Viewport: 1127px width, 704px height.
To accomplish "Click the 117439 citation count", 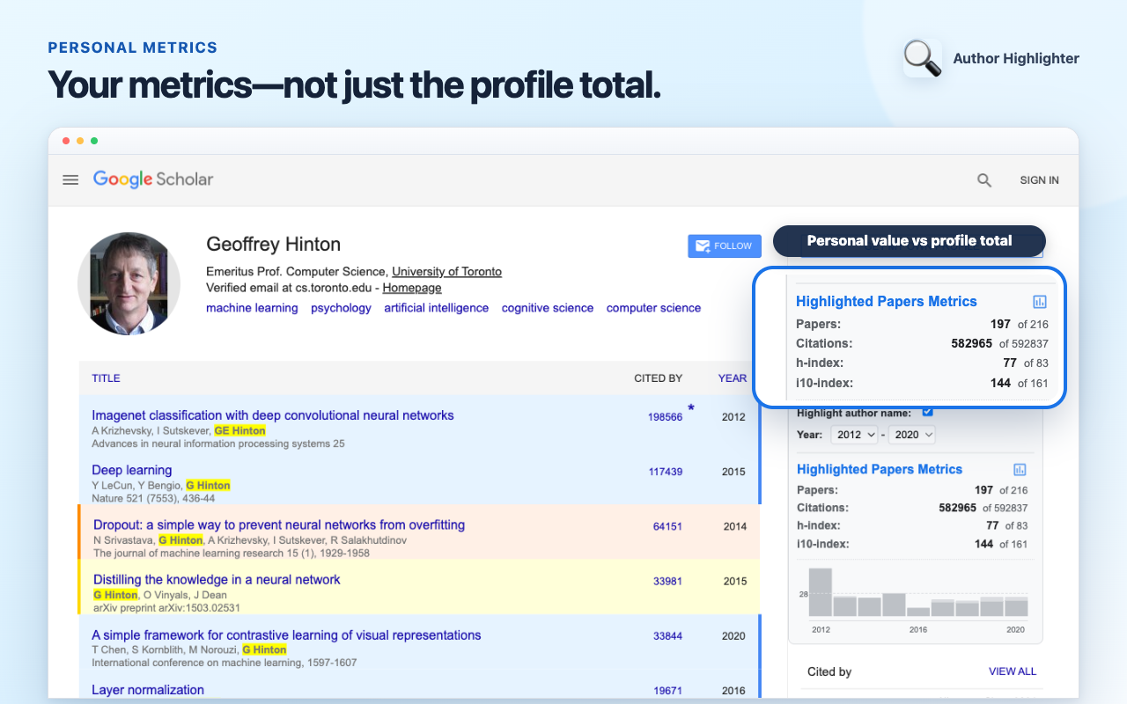I will [666, 472].
